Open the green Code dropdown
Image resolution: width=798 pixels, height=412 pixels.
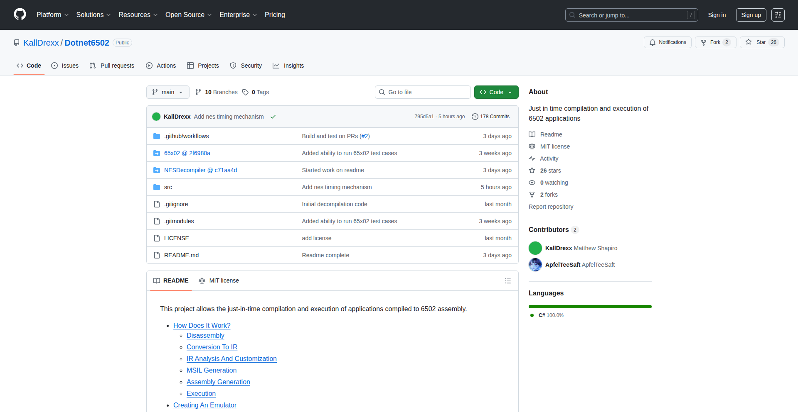pos(496,92)
